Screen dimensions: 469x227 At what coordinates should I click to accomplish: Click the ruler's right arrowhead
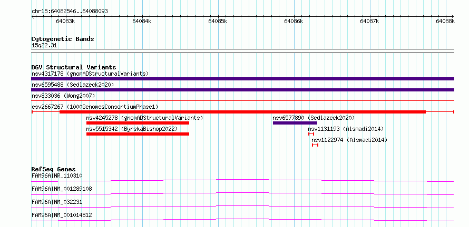point(453,16)
